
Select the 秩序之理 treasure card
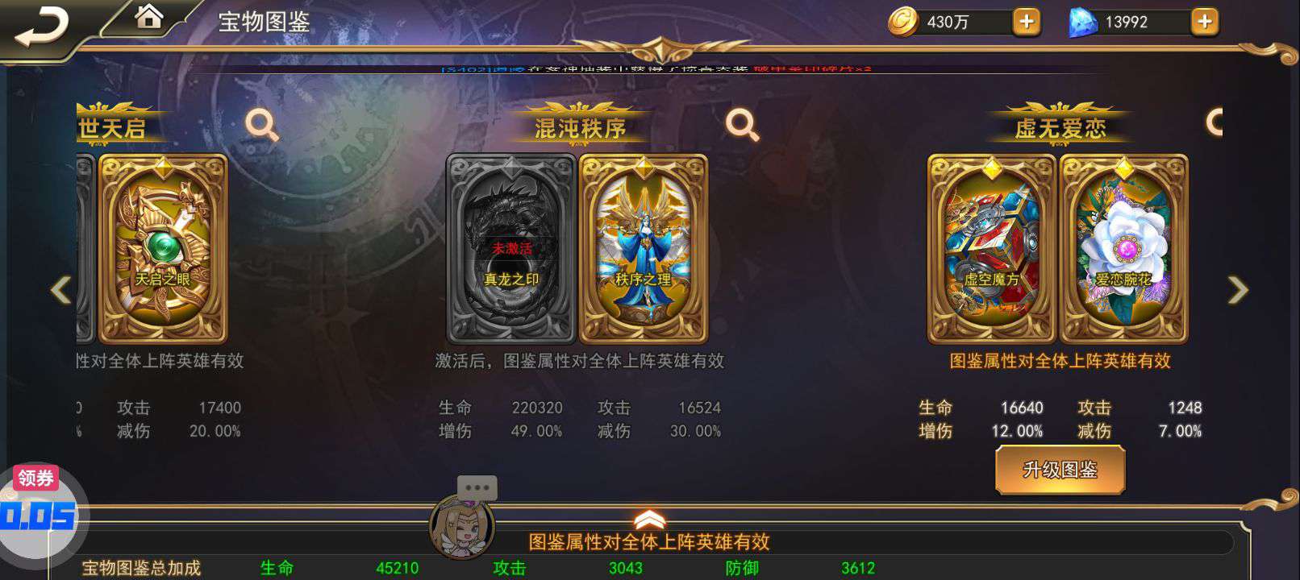coord(644,249)
